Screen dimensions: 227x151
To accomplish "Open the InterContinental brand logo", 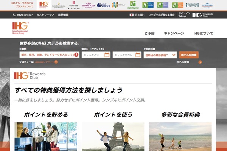I will point(59,5).
